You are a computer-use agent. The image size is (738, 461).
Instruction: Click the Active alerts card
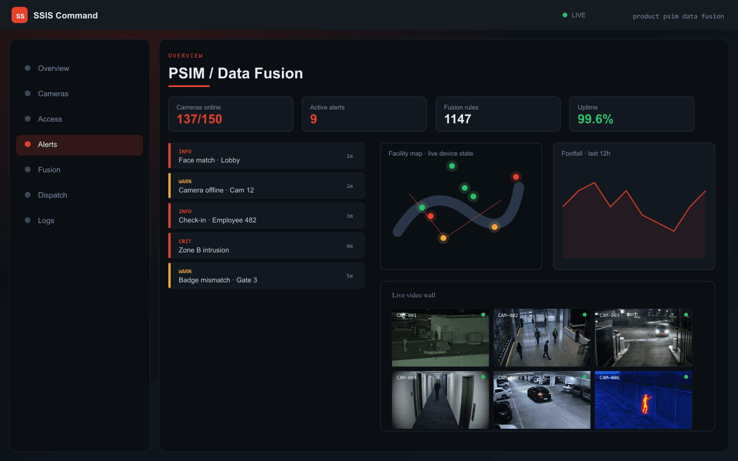coord(364,114)
